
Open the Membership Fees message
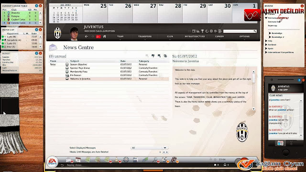(x=109, y=72)
